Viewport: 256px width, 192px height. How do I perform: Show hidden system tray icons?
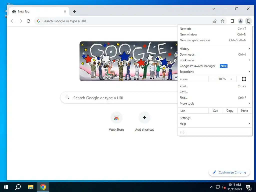pyautogui.click(x=211, y=187)
